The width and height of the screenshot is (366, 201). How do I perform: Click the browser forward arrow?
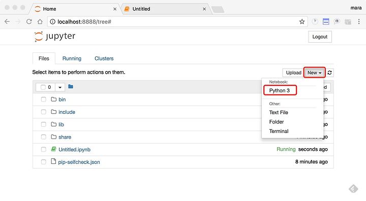(18, 22)
